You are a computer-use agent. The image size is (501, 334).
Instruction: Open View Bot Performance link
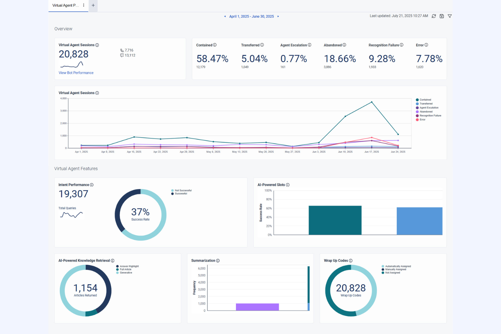tap(76, 73)
